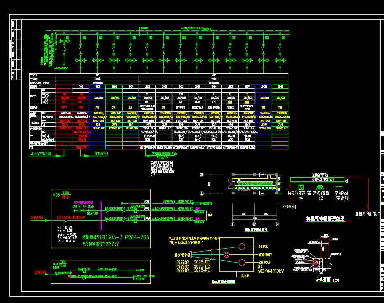384x303 pixels.
Task: Click the 220V power label
Action: click(289, 207)
